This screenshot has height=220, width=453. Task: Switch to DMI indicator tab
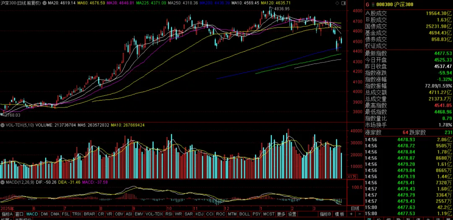[44, 214]
